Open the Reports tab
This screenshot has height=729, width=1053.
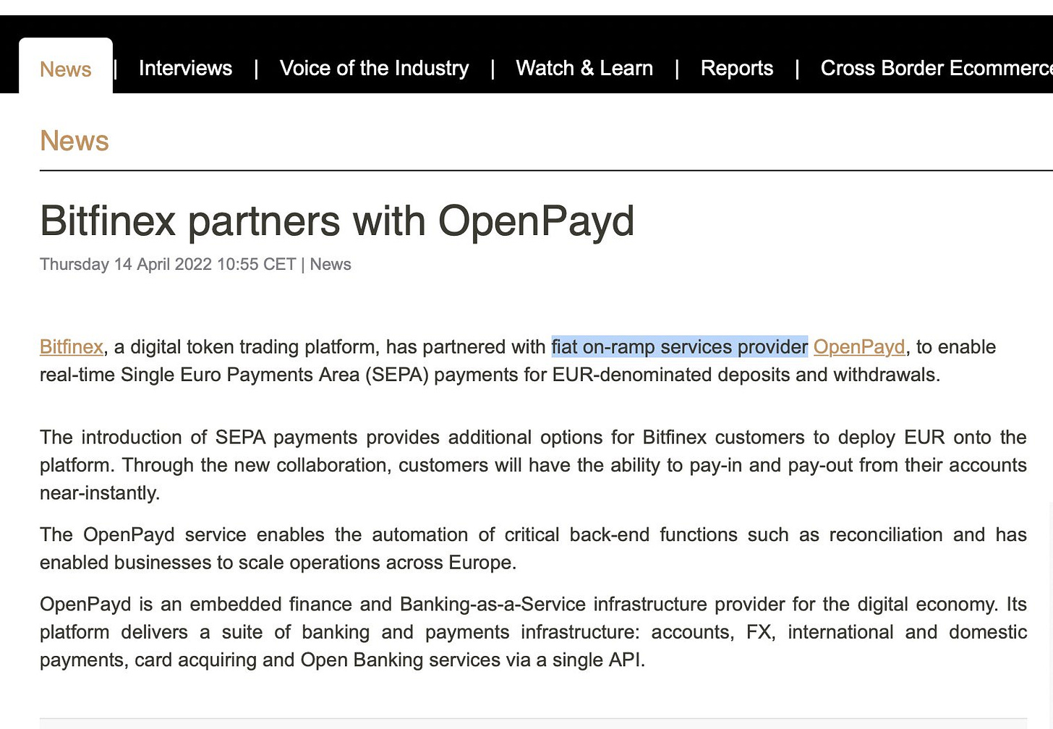click(x=737, y=68)
